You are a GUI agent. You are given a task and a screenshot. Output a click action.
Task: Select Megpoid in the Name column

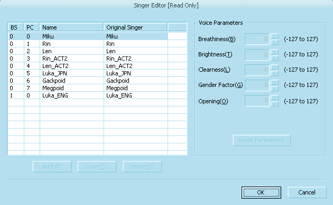(53, 88)
